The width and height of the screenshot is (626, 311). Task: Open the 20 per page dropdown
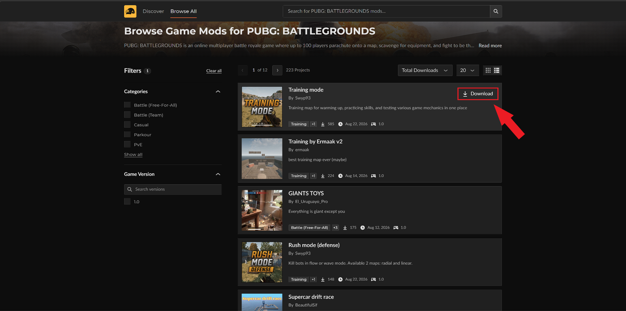tap(468, 70)
